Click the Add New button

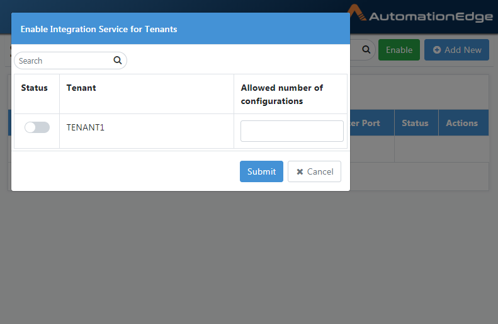pyautogui.click(x=456, y=50)
